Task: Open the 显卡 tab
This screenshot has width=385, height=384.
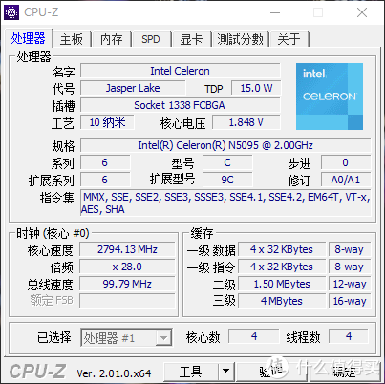Action: click(191, 39)
